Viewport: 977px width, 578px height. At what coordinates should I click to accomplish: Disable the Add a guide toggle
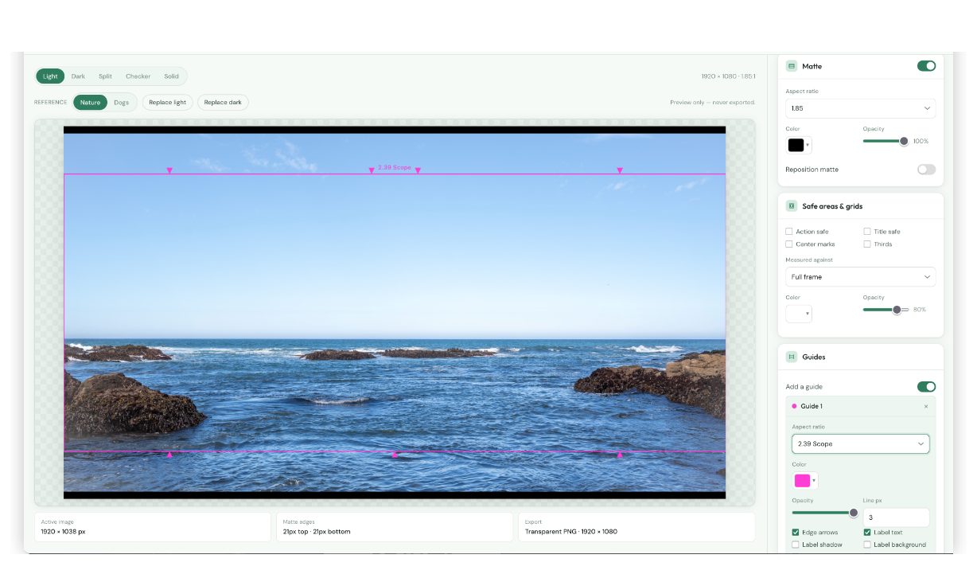926,387
